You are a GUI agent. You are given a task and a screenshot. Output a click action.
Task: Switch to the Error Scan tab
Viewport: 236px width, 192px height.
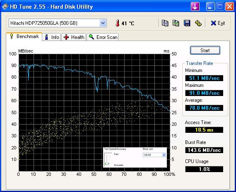point(103,37)
